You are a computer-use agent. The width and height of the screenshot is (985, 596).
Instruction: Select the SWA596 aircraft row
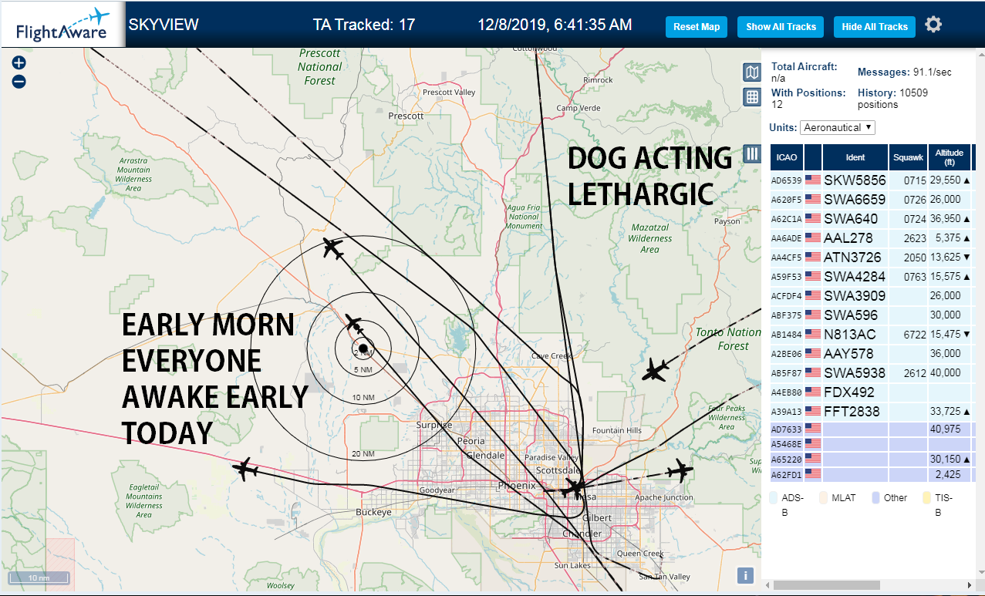coord(872,315)
